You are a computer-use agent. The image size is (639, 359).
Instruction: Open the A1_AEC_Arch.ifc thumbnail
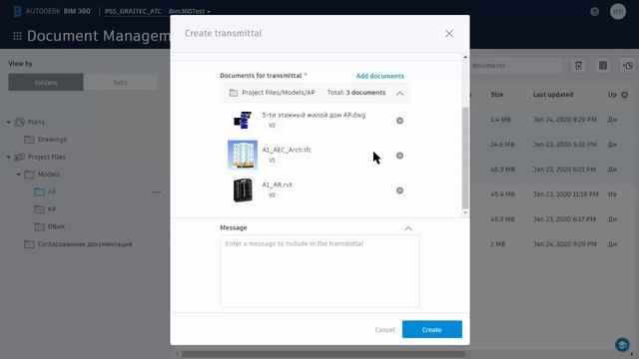[243, 155]
